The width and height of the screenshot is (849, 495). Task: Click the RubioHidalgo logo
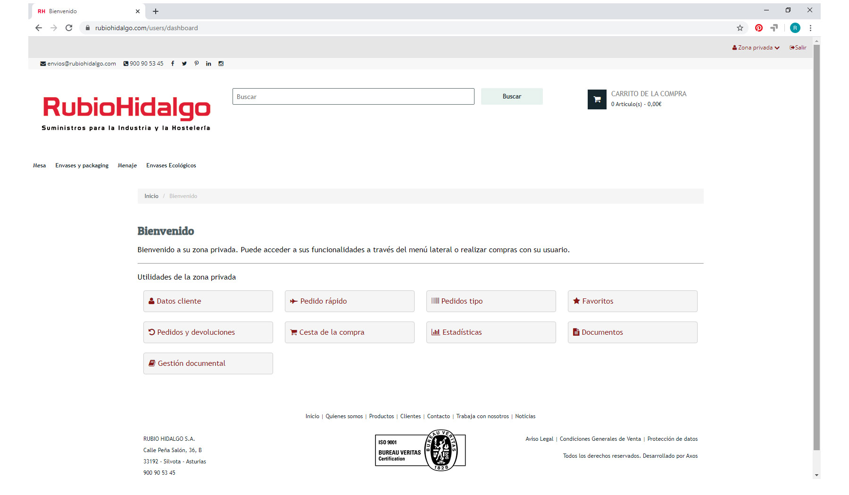click(126, 113)
